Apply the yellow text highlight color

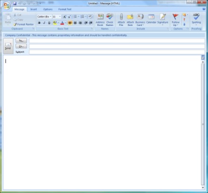coord(55,23)
